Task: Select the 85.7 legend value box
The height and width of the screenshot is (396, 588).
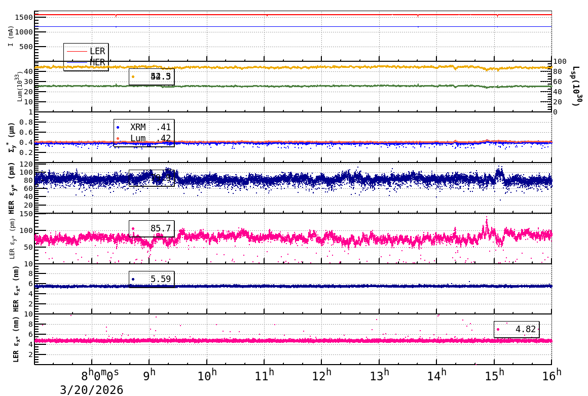Action: click(x=152, y=228)
